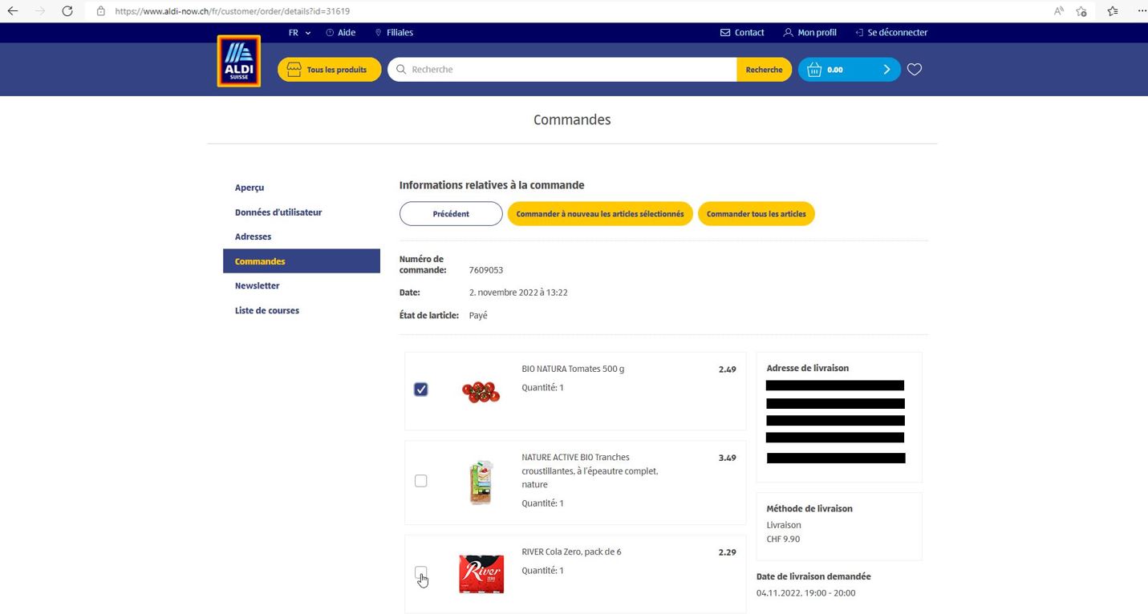View site information lock icon
The width and height of the screenshot is (1148, 614).
click(x=100, y=11)
